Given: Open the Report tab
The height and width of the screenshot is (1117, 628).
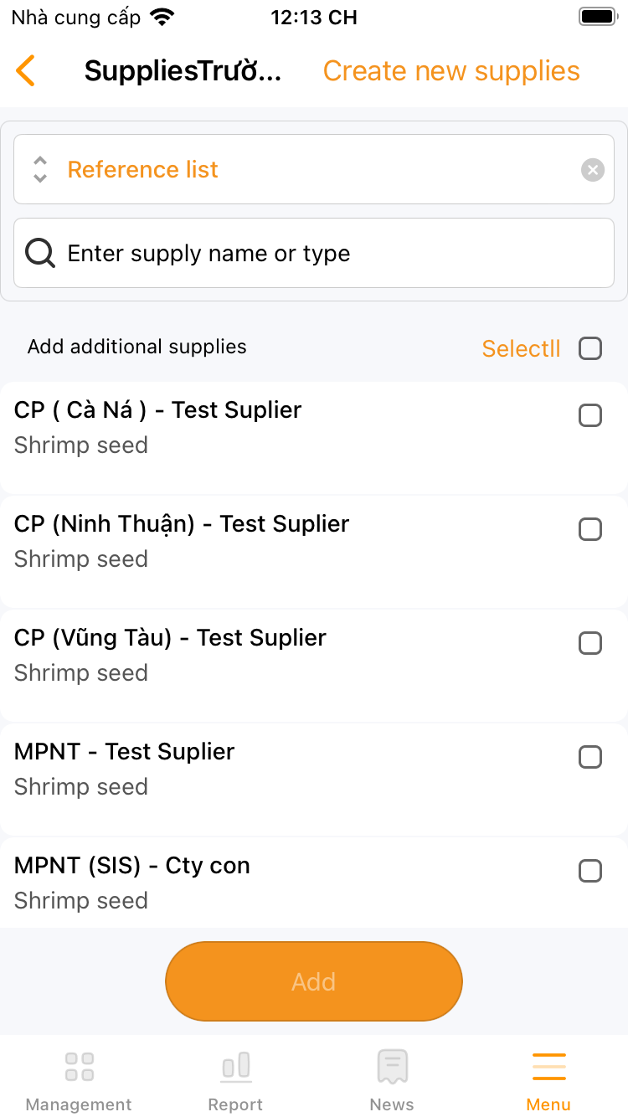Looking at the screenshot, I should [x=235, y=1080].
